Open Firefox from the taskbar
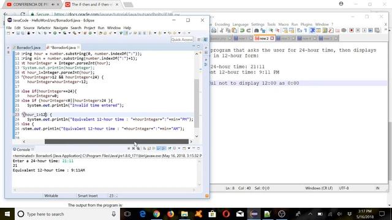Screen dimensions: 392x220 (170, 214)
